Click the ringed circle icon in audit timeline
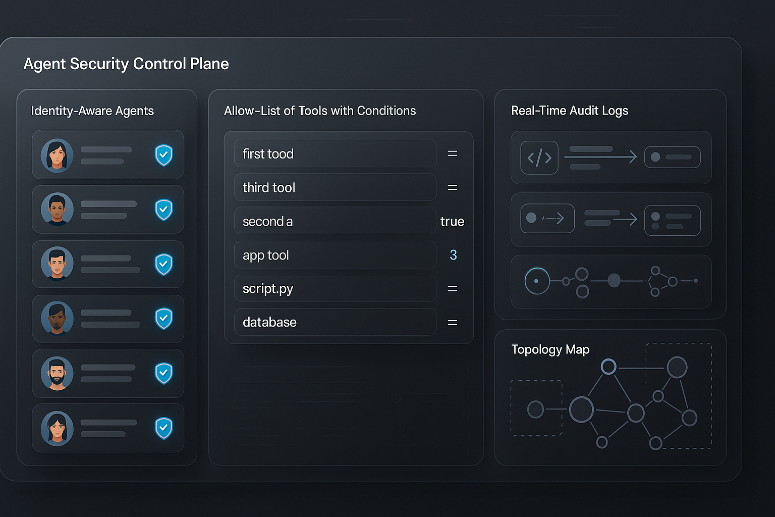 click(537, 281)
